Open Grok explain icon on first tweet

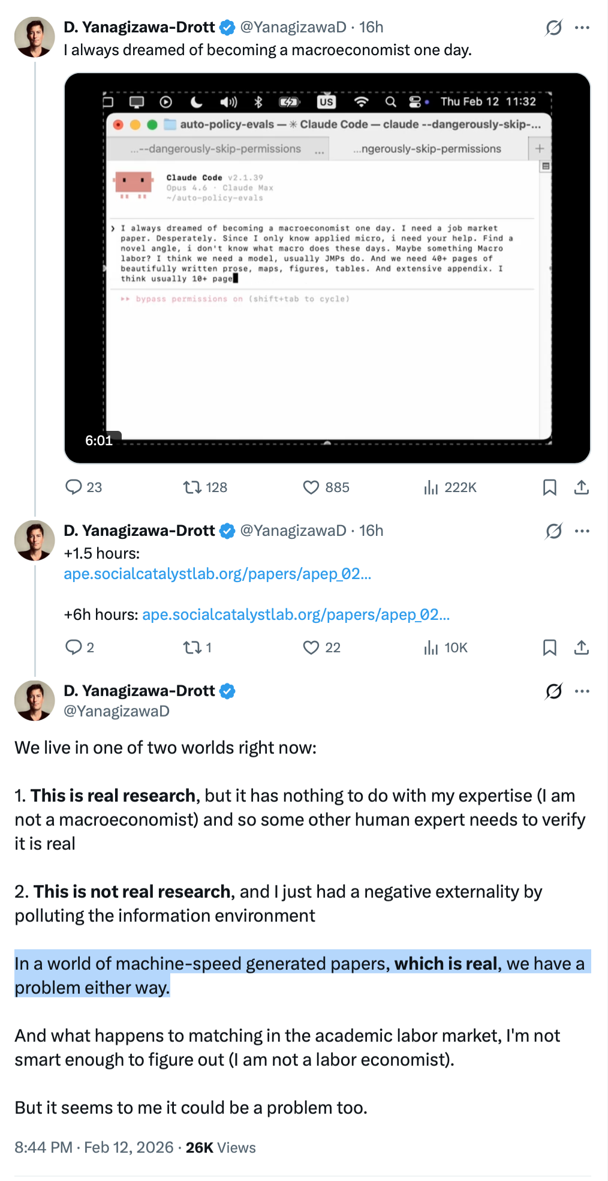click(x=553, y=28)
